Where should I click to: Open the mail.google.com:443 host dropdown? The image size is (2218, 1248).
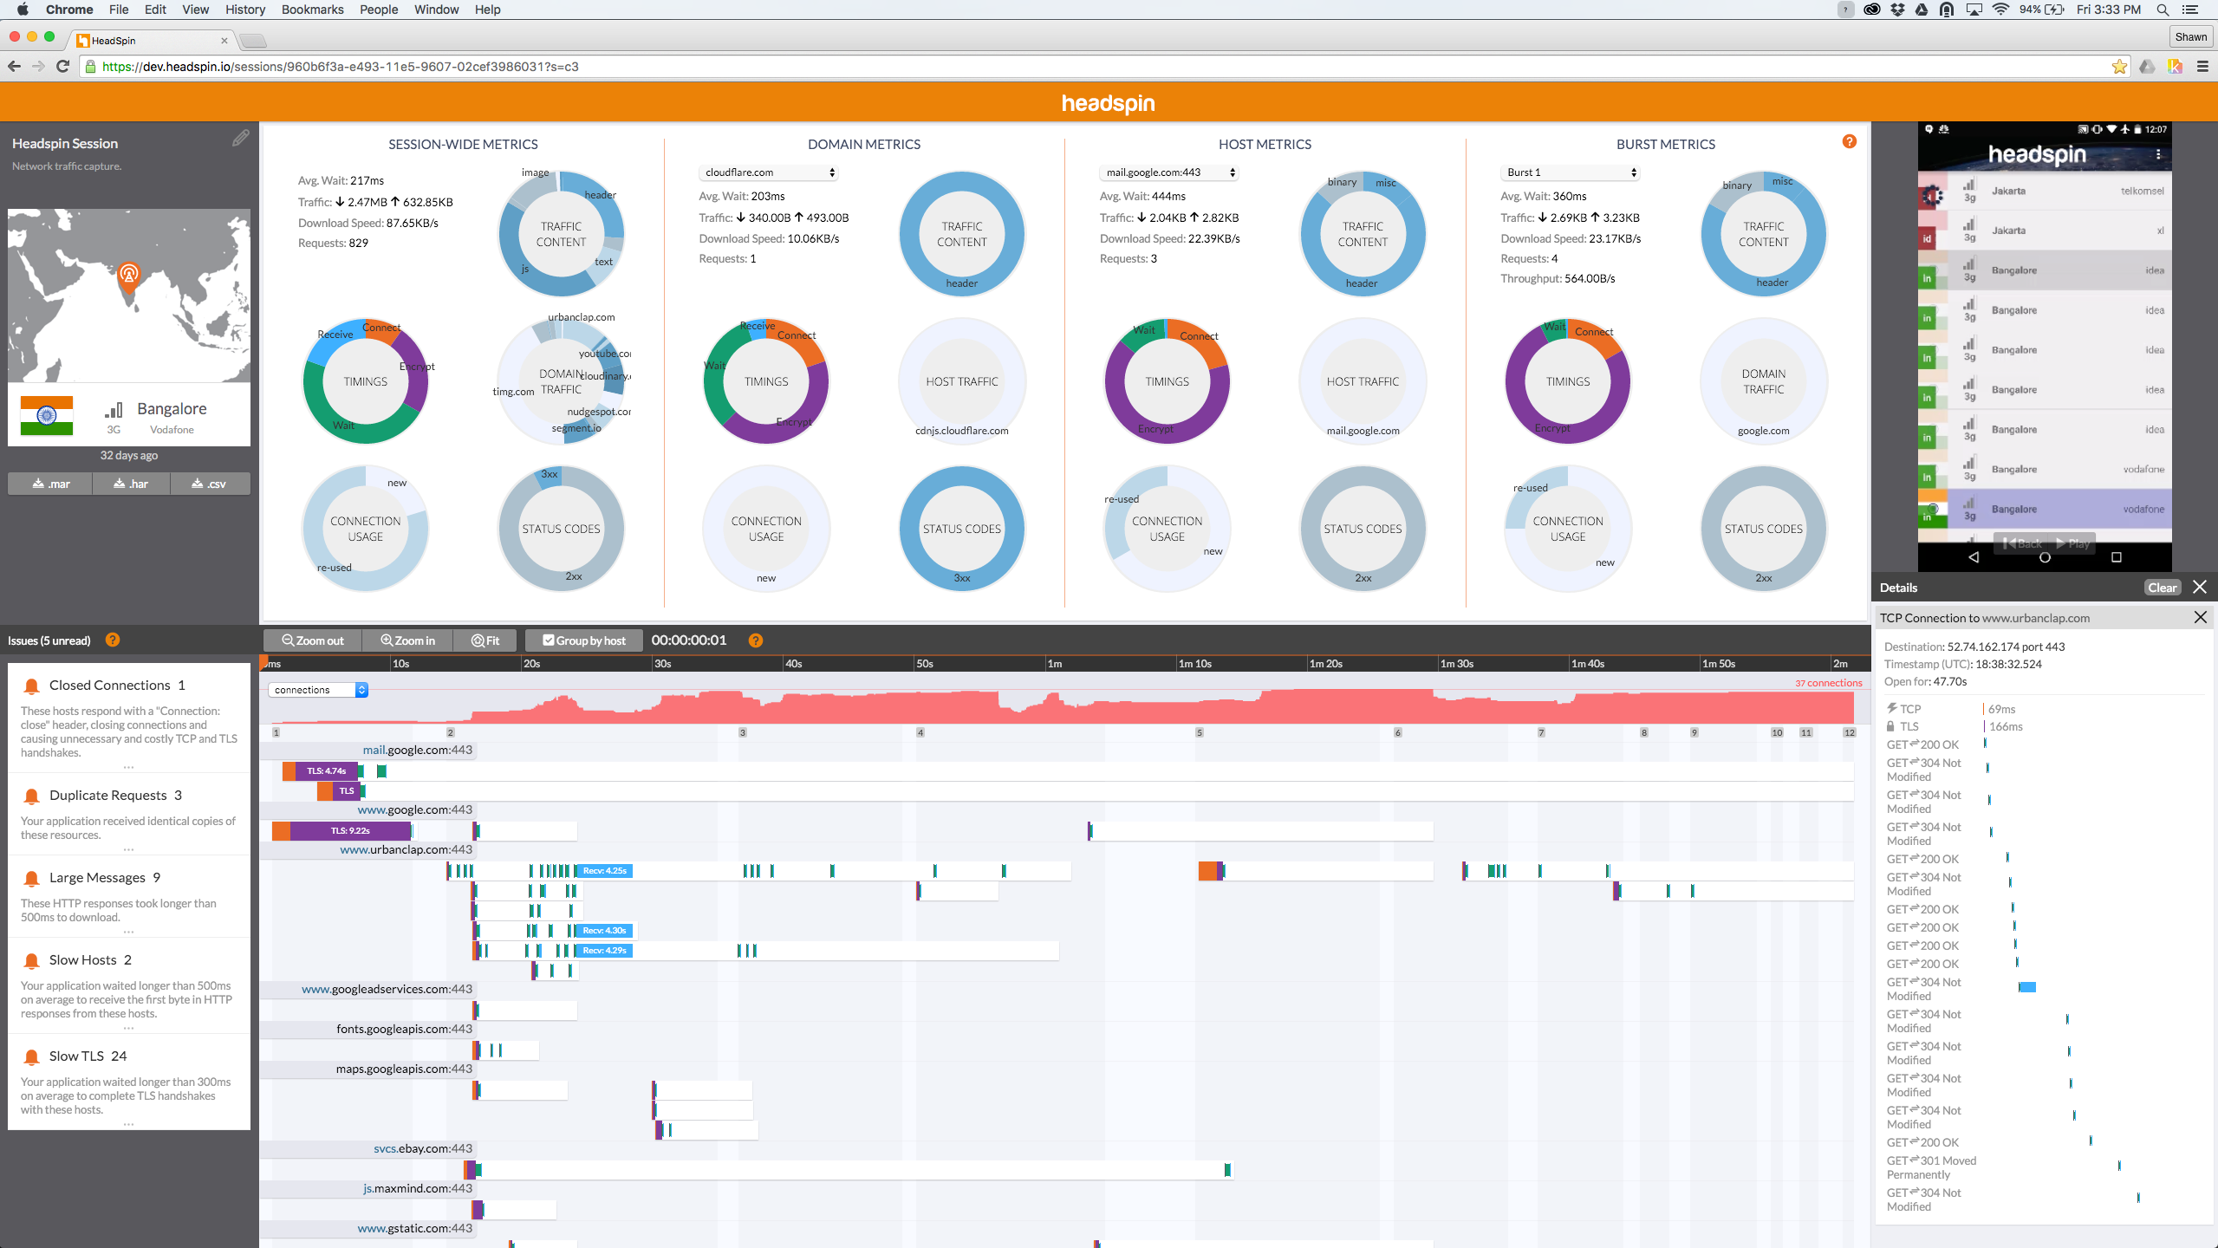pos(1168,172)
